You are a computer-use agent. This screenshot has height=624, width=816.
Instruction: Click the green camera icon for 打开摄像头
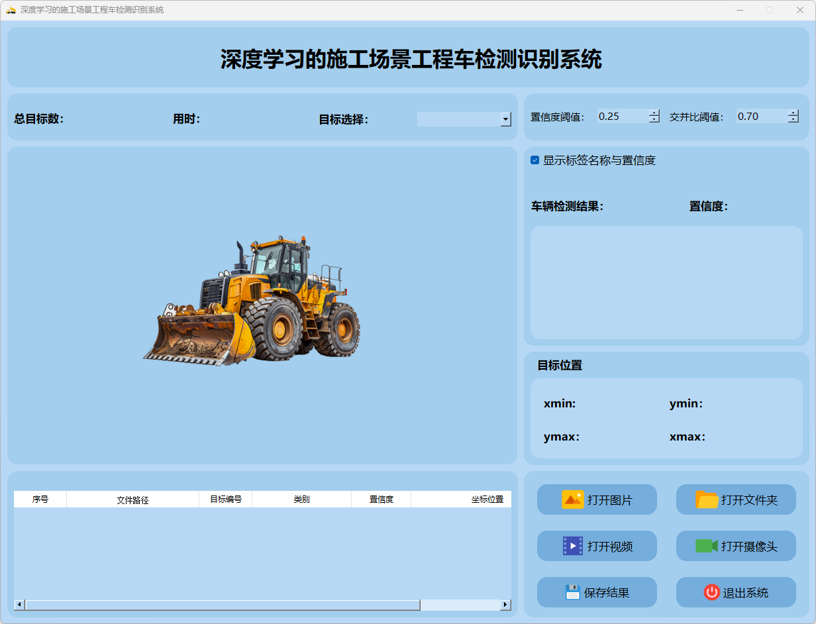707,546
